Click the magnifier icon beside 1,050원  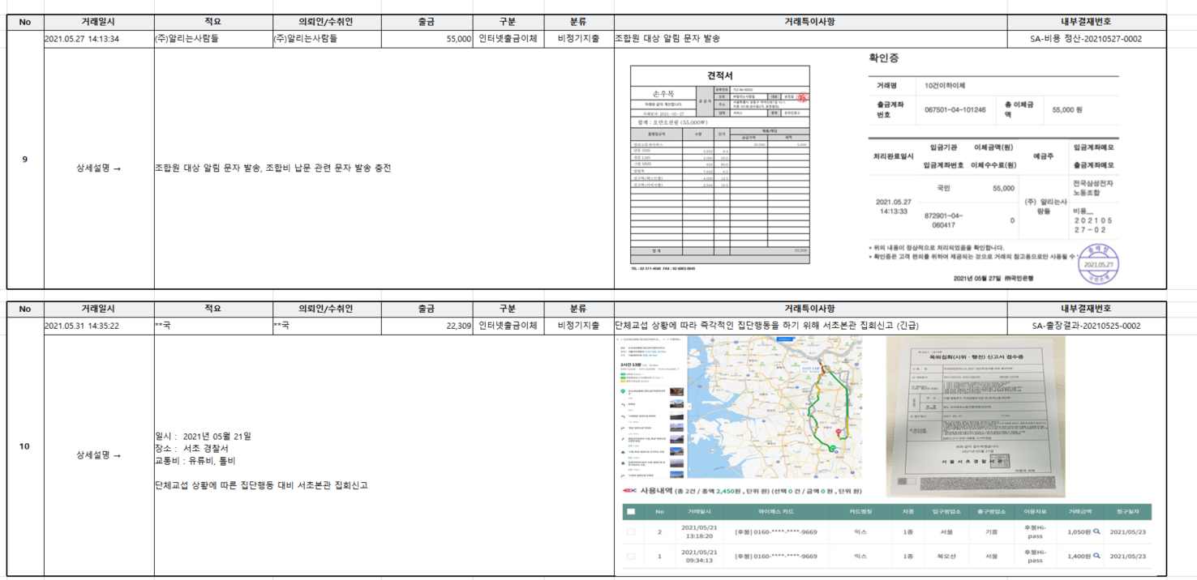pyautogui.click(x=1096, y=532)
